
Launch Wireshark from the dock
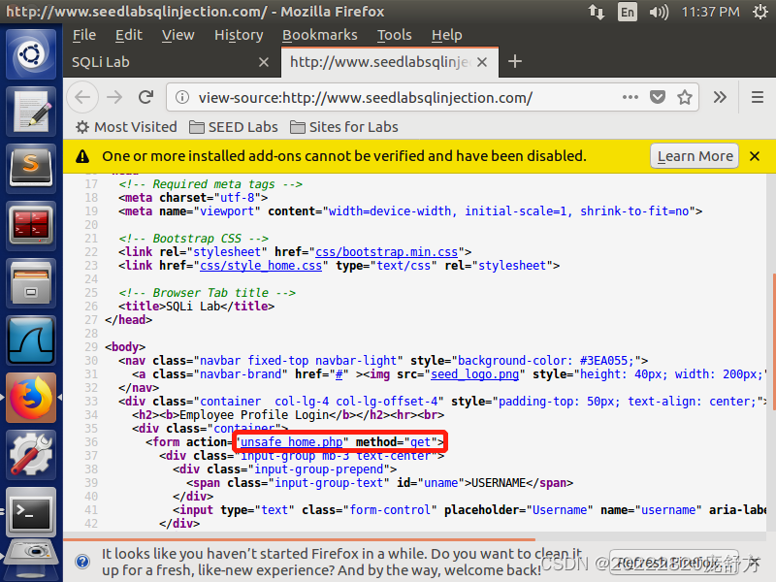[x=31, y=340]
